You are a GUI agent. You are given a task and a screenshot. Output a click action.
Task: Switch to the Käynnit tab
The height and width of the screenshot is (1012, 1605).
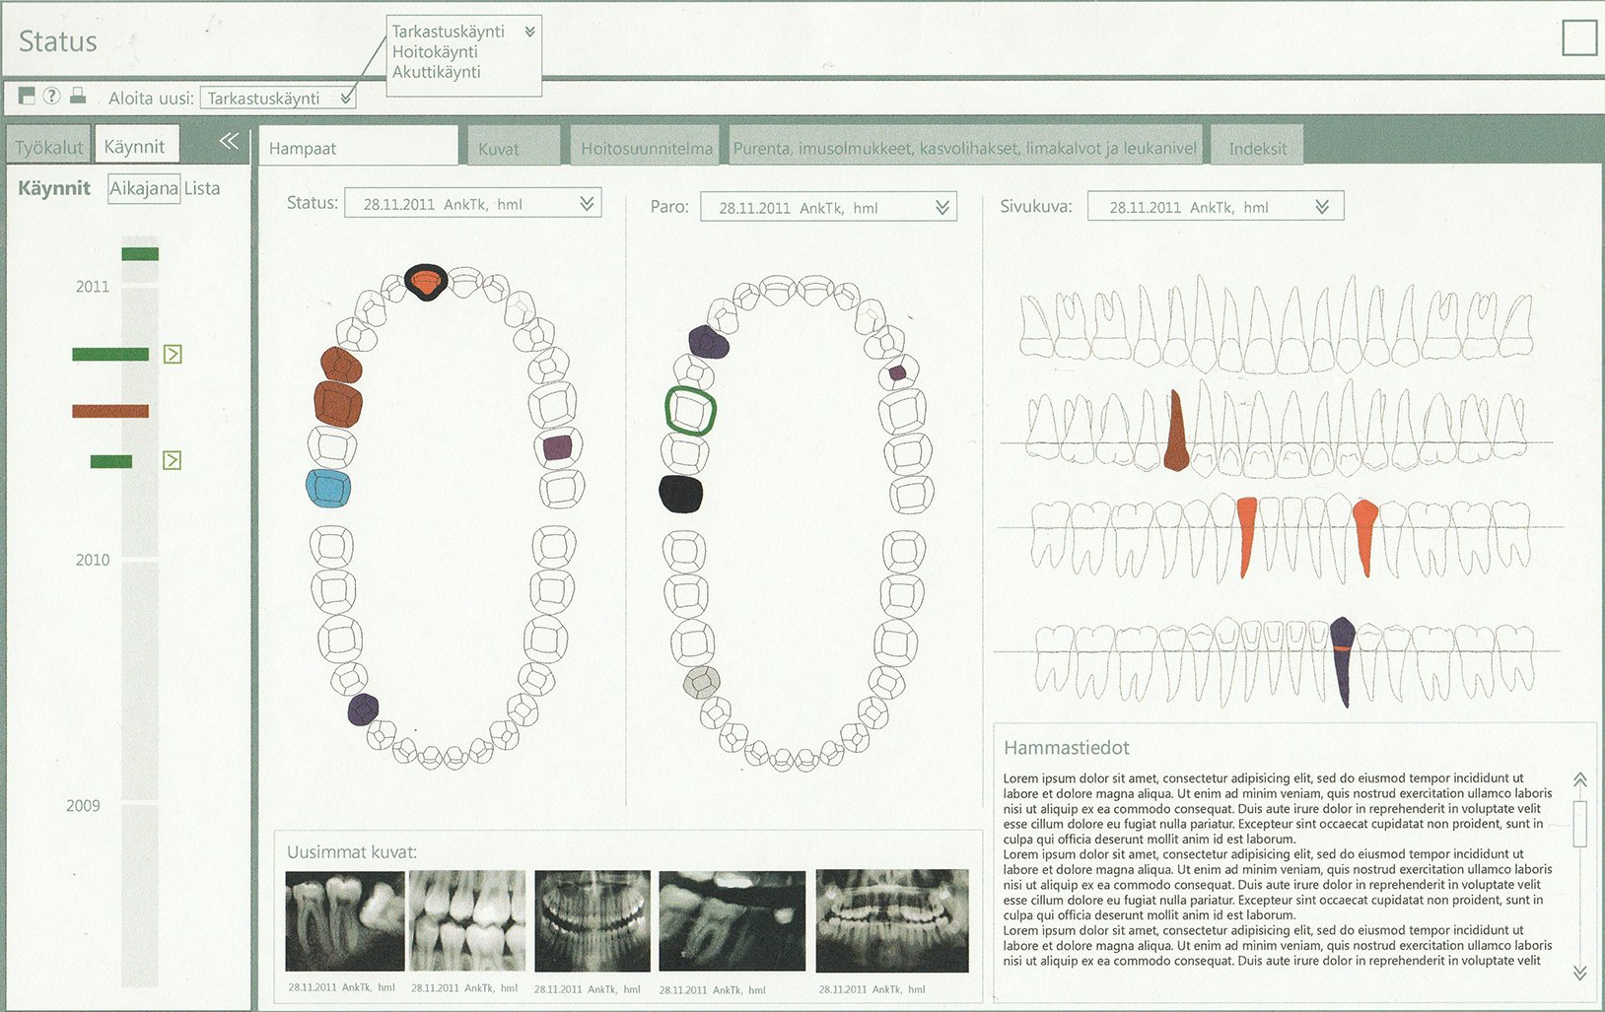pyautogui.click(x=135, y=146)
